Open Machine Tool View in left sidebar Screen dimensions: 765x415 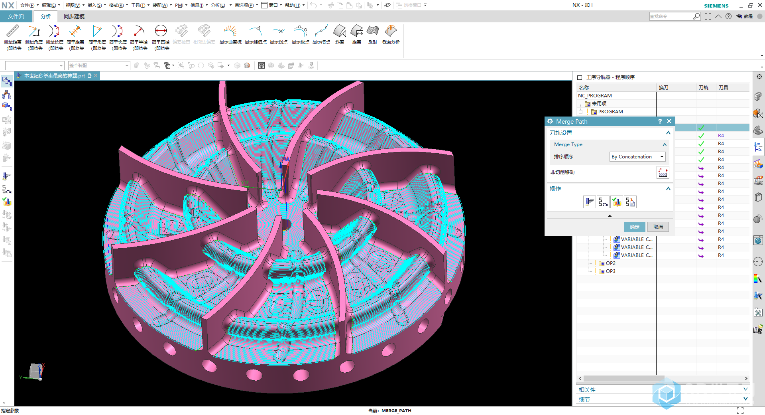(x=7, y=95)
